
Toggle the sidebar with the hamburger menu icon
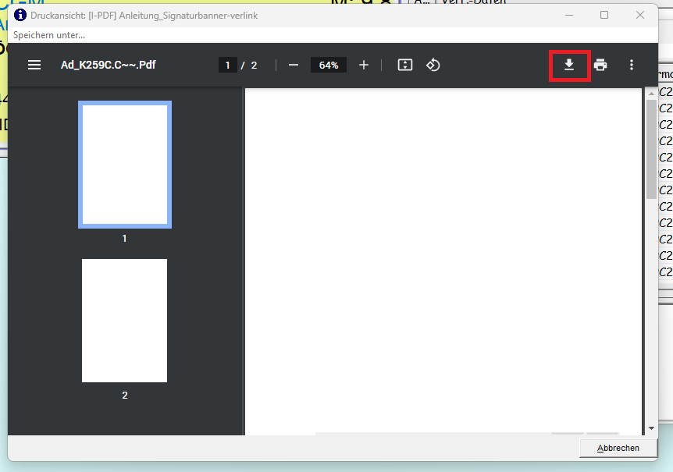click(x=34, y=65)
